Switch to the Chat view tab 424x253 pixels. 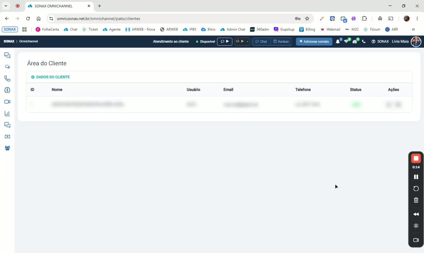pyautogui.click(x=261, y=41)
